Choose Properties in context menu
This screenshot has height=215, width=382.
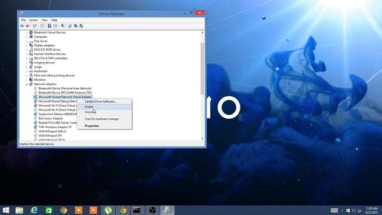tap(105, 126)
